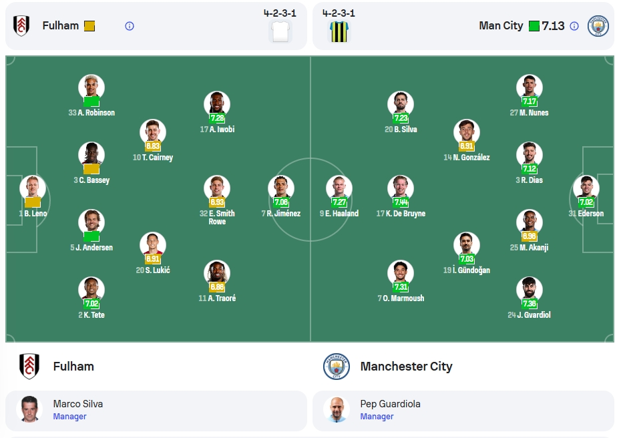Viewport: 619px width, 438px height.
Task: Click J. Gvardiol 7.38 rating badge
Action: point(530,303)
